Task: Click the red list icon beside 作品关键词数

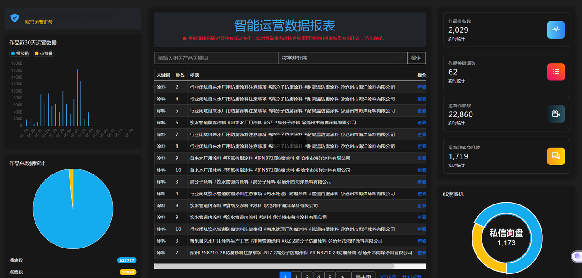Action: point(556,72)
